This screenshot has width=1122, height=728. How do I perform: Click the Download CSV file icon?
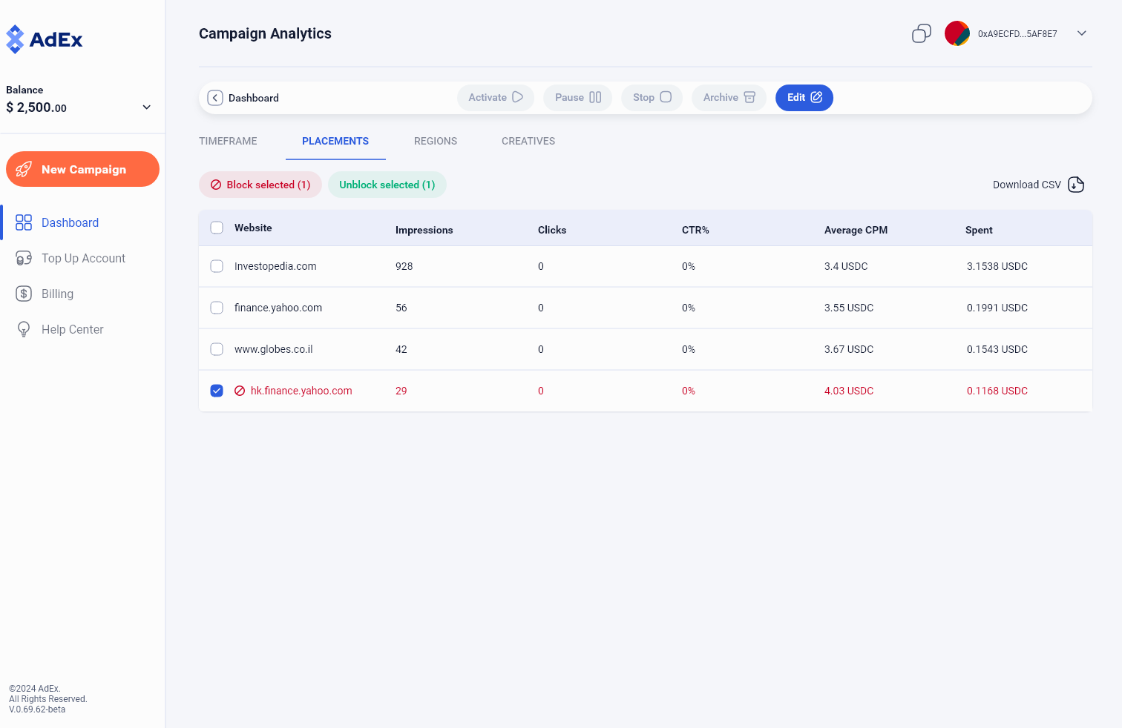(x=1075, y=185)
